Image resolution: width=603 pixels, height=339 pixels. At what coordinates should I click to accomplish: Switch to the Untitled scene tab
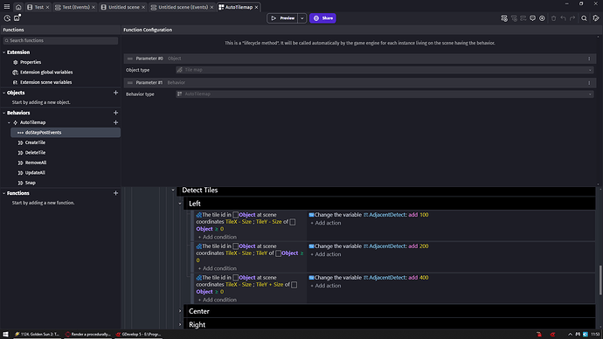click(122, 7)
